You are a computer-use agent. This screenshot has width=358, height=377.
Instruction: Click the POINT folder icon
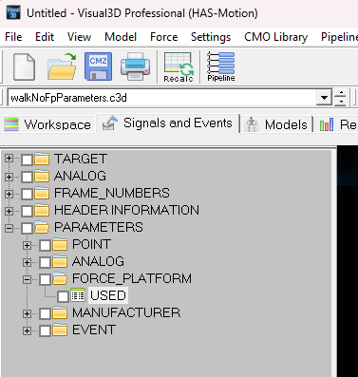pos(60,244)
